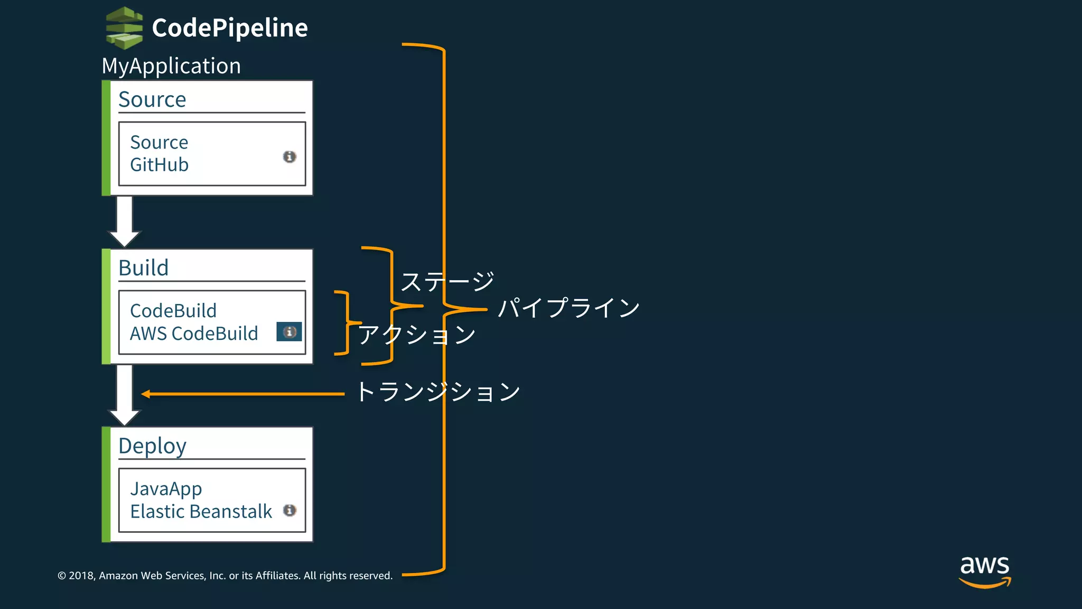The width and height of the screenshot is (1082, 609).
Task: Click the Build stage header
Action: [144, 268]
